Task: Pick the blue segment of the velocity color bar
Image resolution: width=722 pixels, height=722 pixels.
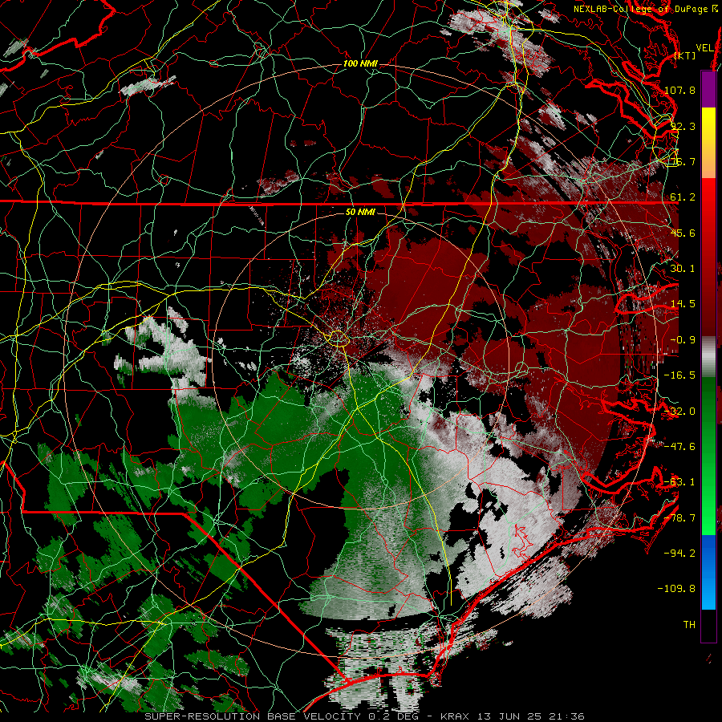Action: pos(708,572)
